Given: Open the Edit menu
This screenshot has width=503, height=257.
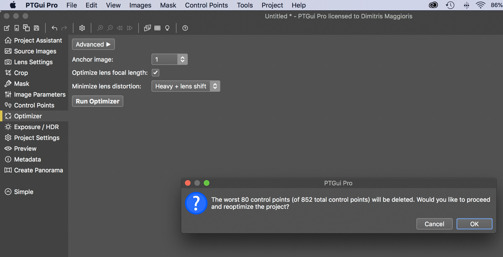Looking at the screenshot, I should (x=91, y=5).
